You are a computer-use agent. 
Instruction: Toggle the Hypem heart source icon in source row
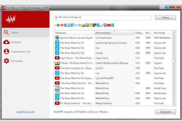click(x=83, y=25)
